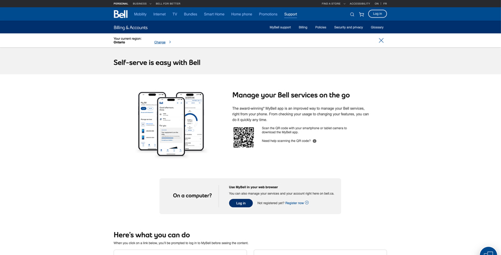
Task: Open the Promotions menu
Action: coord(268,14)
